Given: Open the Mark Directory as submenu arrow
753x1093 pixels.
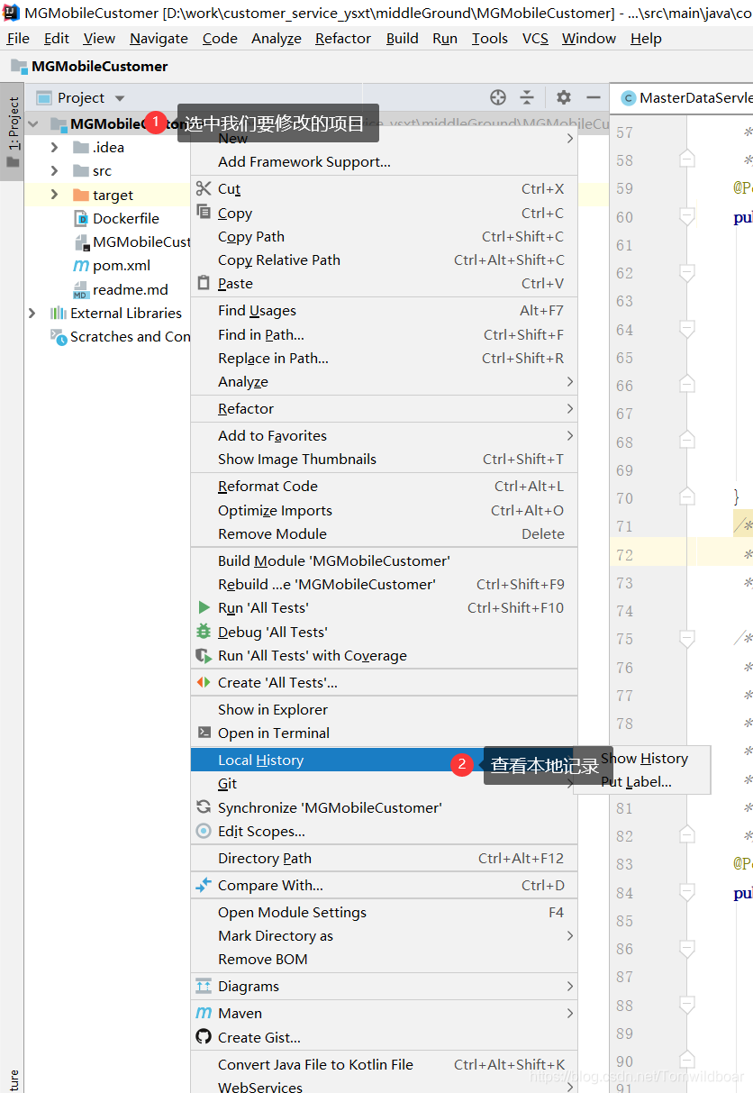Looking at the screenshot, I should coord(569,935).
